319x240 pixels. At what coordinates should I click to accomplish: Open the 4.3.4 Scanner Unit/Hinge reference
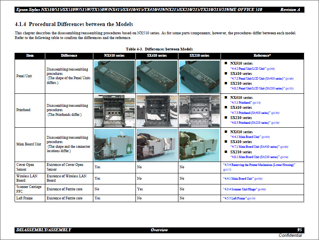click(x=244, y=190)
